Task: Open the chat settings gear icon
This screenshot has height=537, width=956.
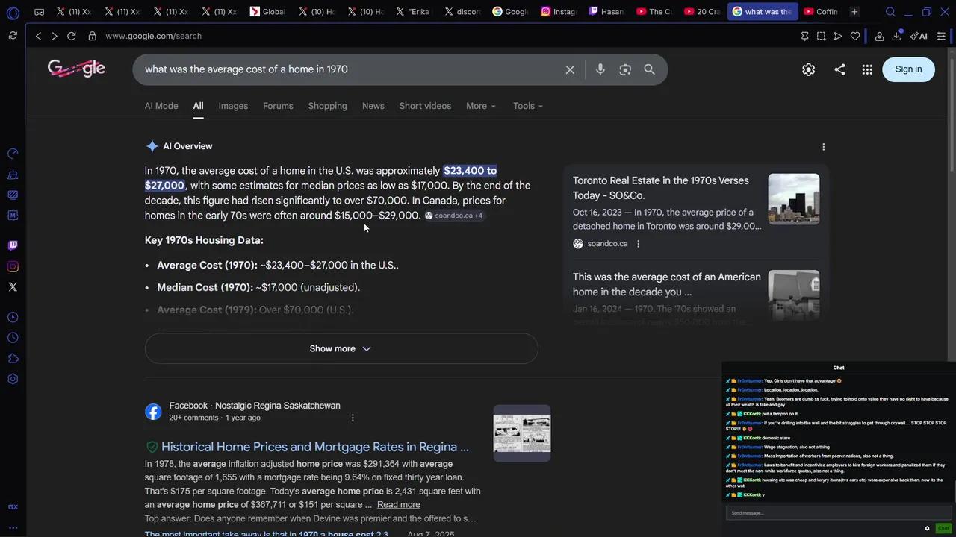Action: click(x=927, y=528)
